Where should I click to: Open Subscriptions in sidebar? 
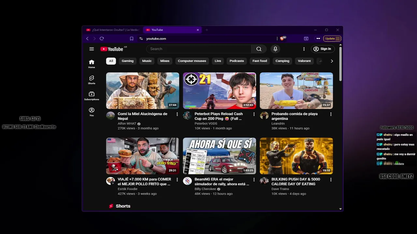pyautogui.click(x=92, y=96)
